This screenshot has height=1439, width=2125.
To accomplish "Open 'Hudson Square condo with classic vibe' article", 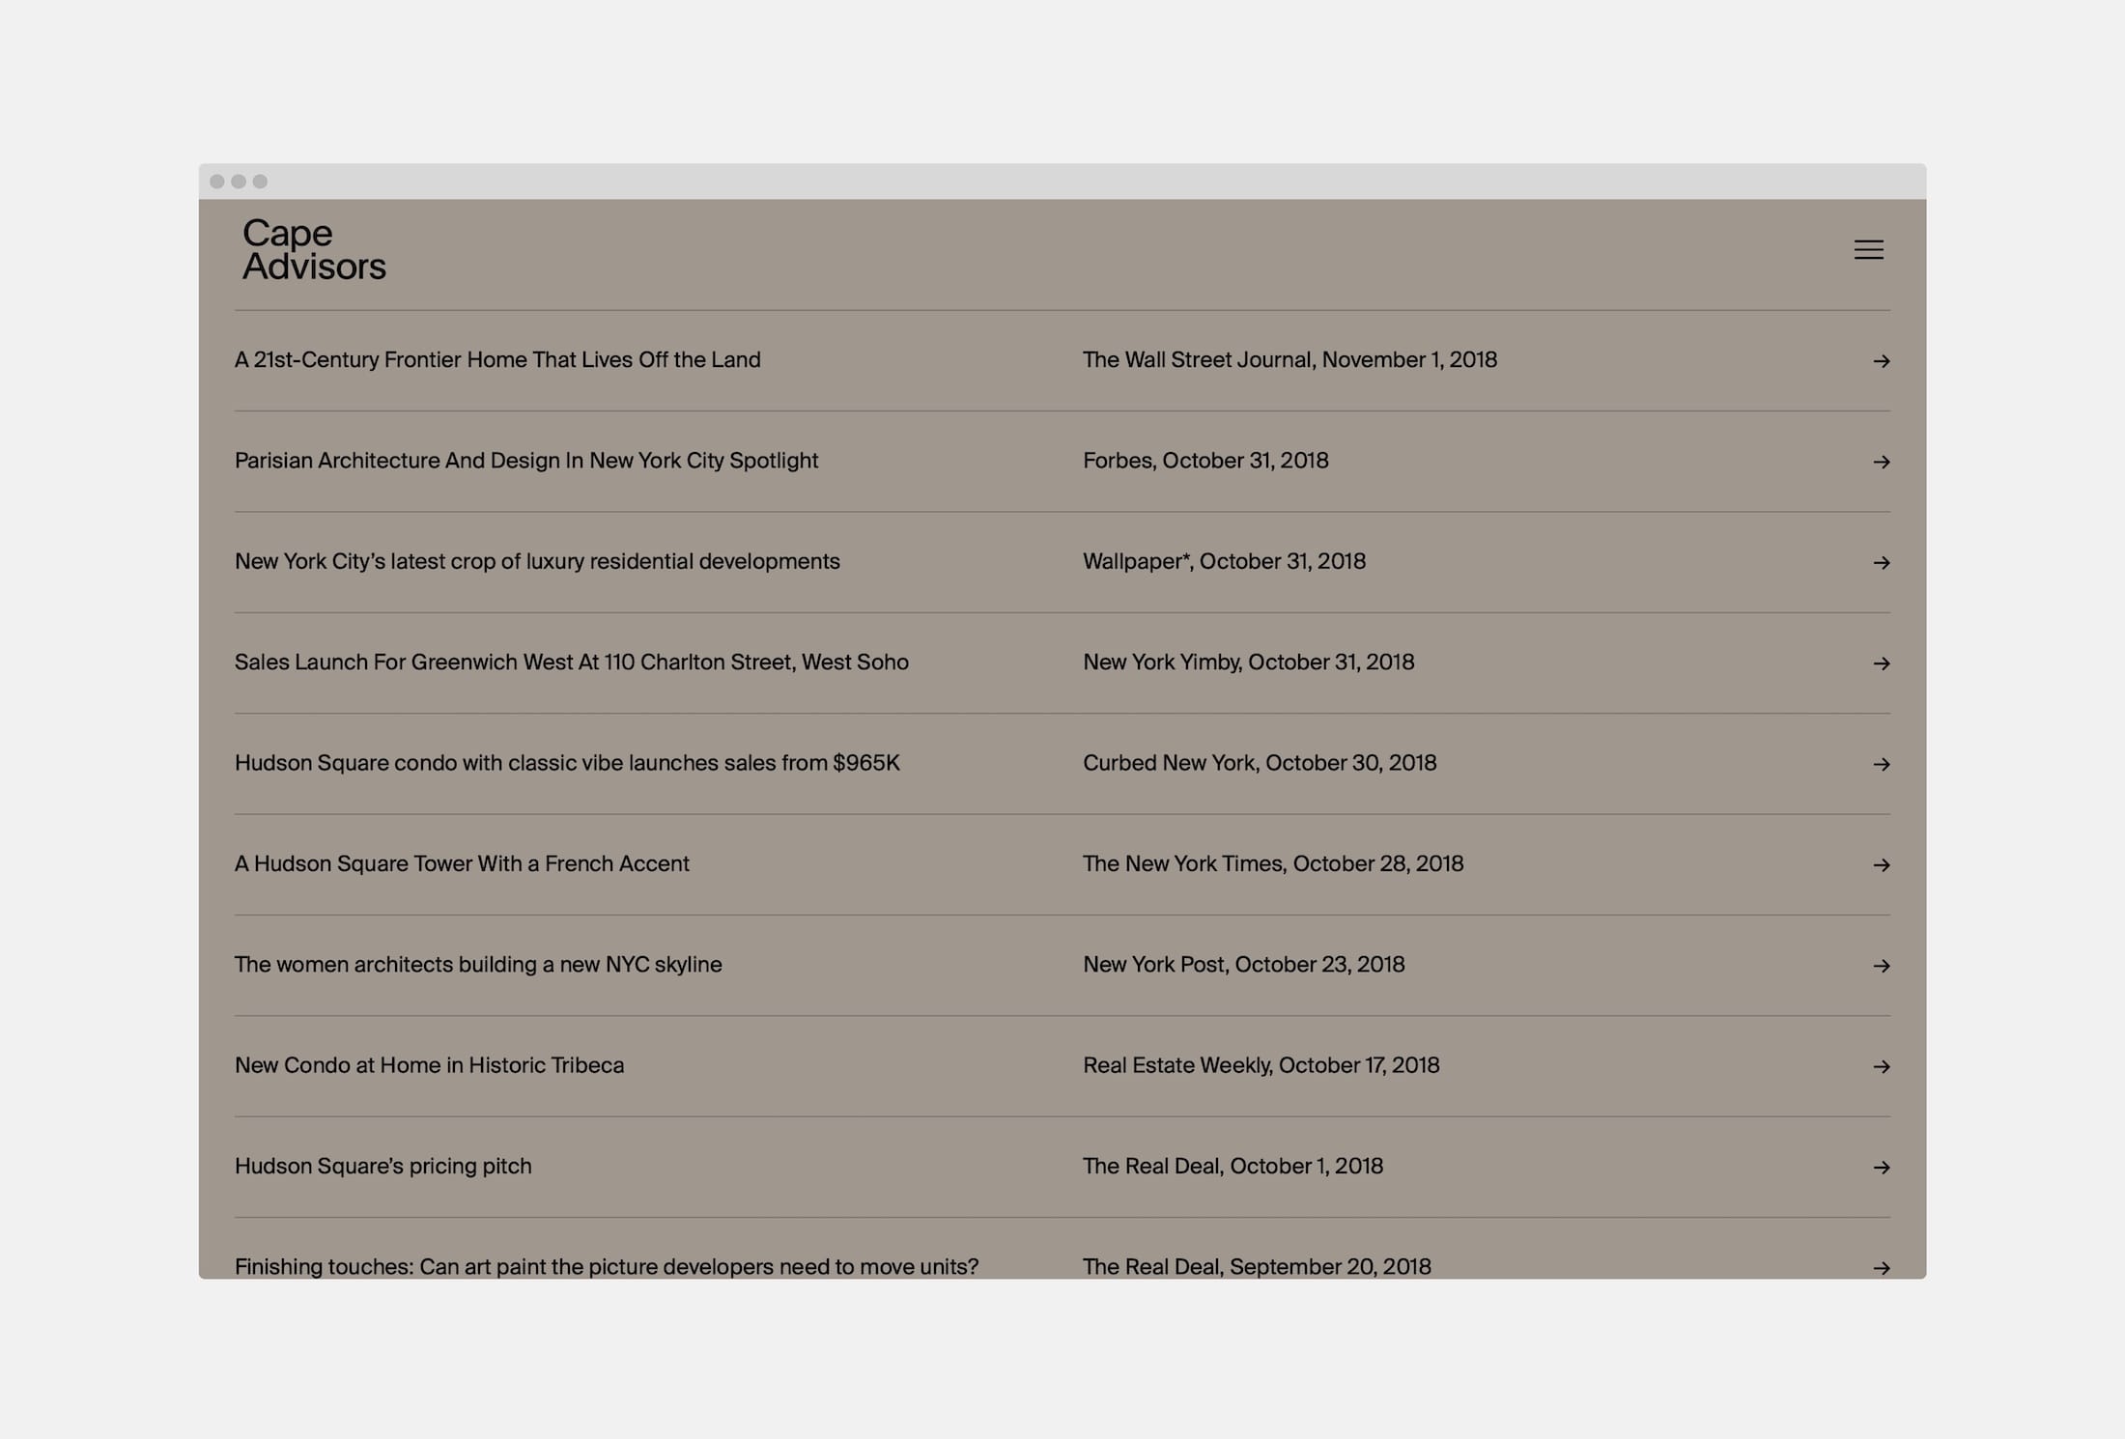I will (x=567, y=763).
